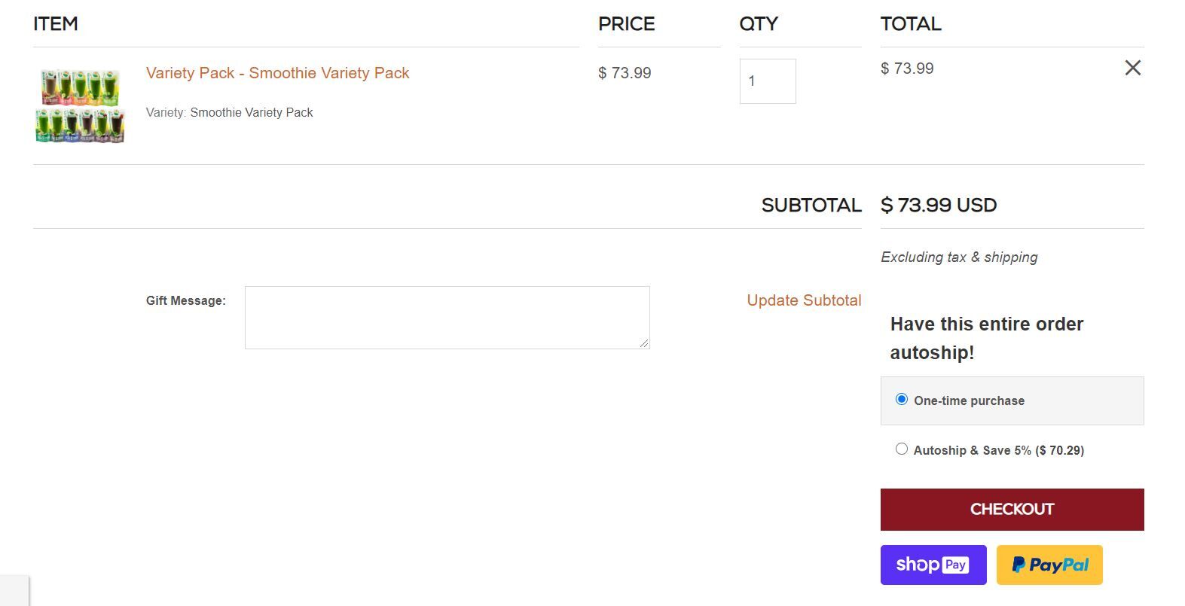Pay using the Shop Pay button
Screen dimensions: 1185x606
933,565
